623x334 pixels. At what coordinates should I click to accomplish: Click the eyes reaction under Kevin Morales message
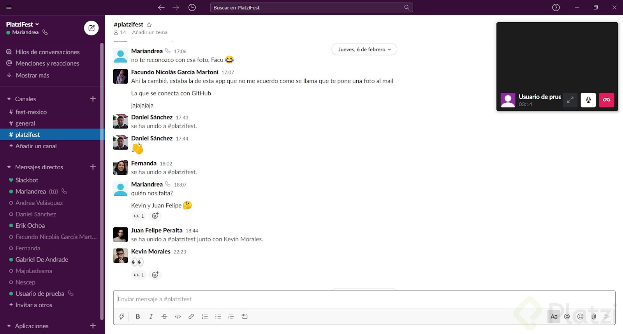pyautogui.click(x=139, y=275)
